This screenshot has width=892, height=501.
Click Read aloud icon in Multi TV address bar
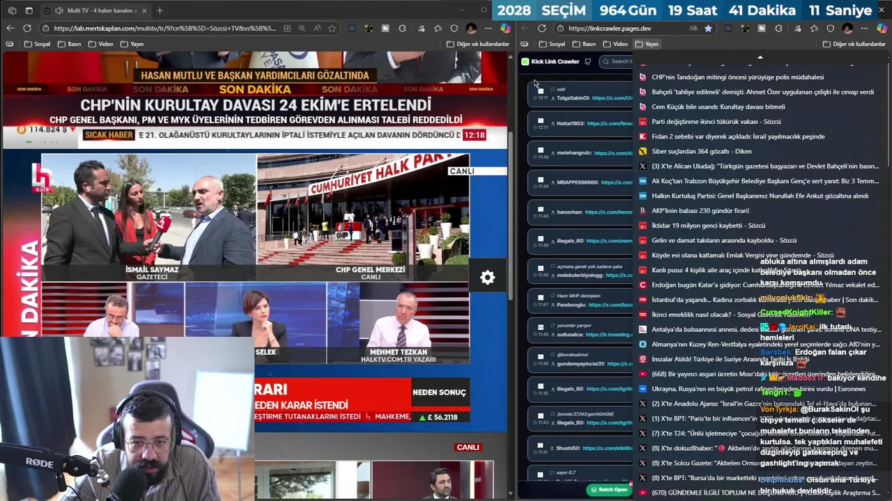coord(317,29)
